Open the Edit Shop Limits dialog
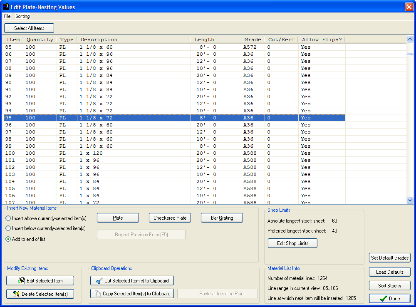 pos(292,243)
